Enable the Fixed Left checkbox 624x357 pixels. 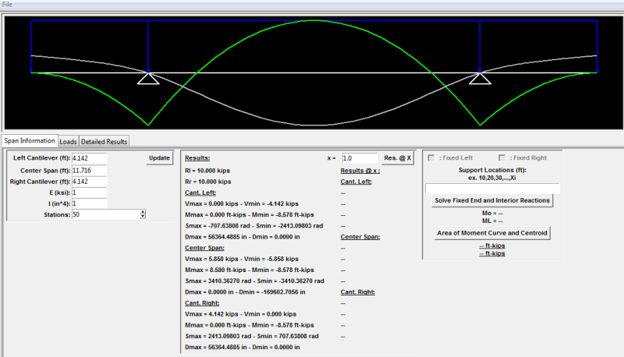(431, 157)
